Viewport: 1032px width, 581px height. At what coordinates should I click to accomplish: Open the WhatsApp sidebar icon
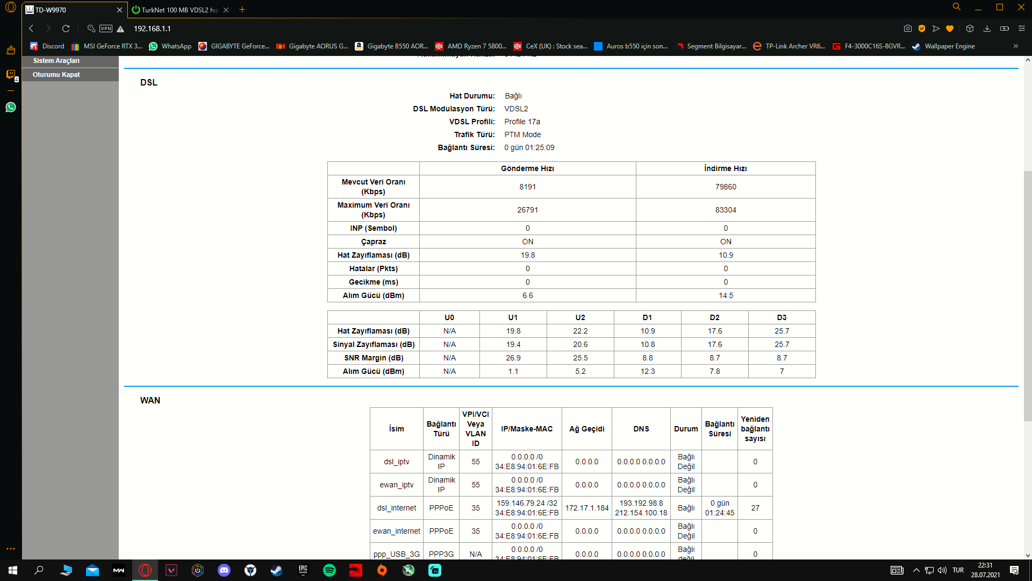click(x=11, y=107)
